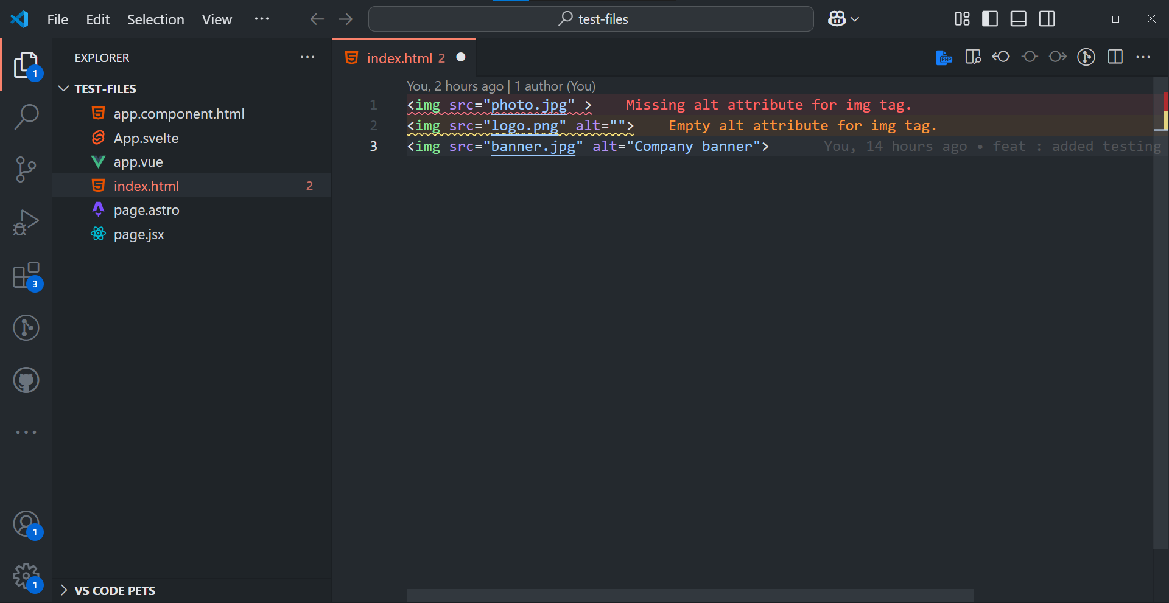The height and width of the screenshot is (603, 1169).
Task: Split the editor to the right
Action: pyautogui.click(x=1115, y=57)
